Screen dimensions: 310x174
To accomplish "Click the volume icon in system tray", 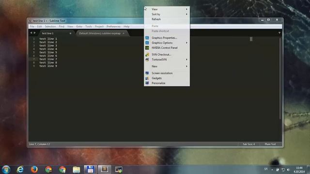I will click(289, 170).
